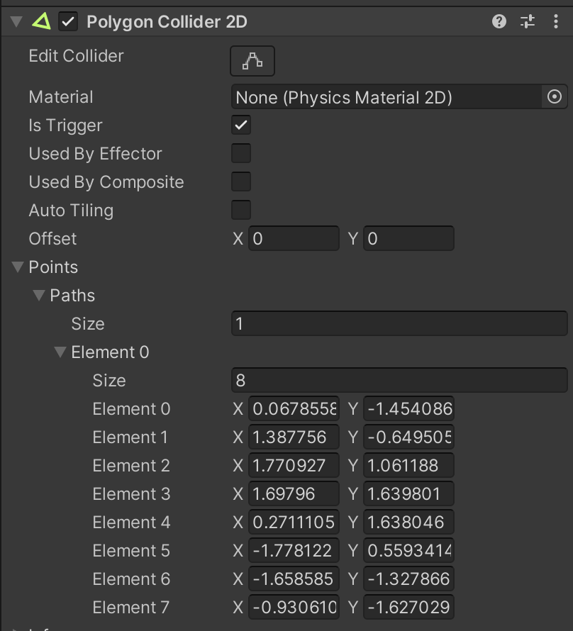Click X field of point Element 2
Viewport: 573px width, 631px height.
[294, 466]
